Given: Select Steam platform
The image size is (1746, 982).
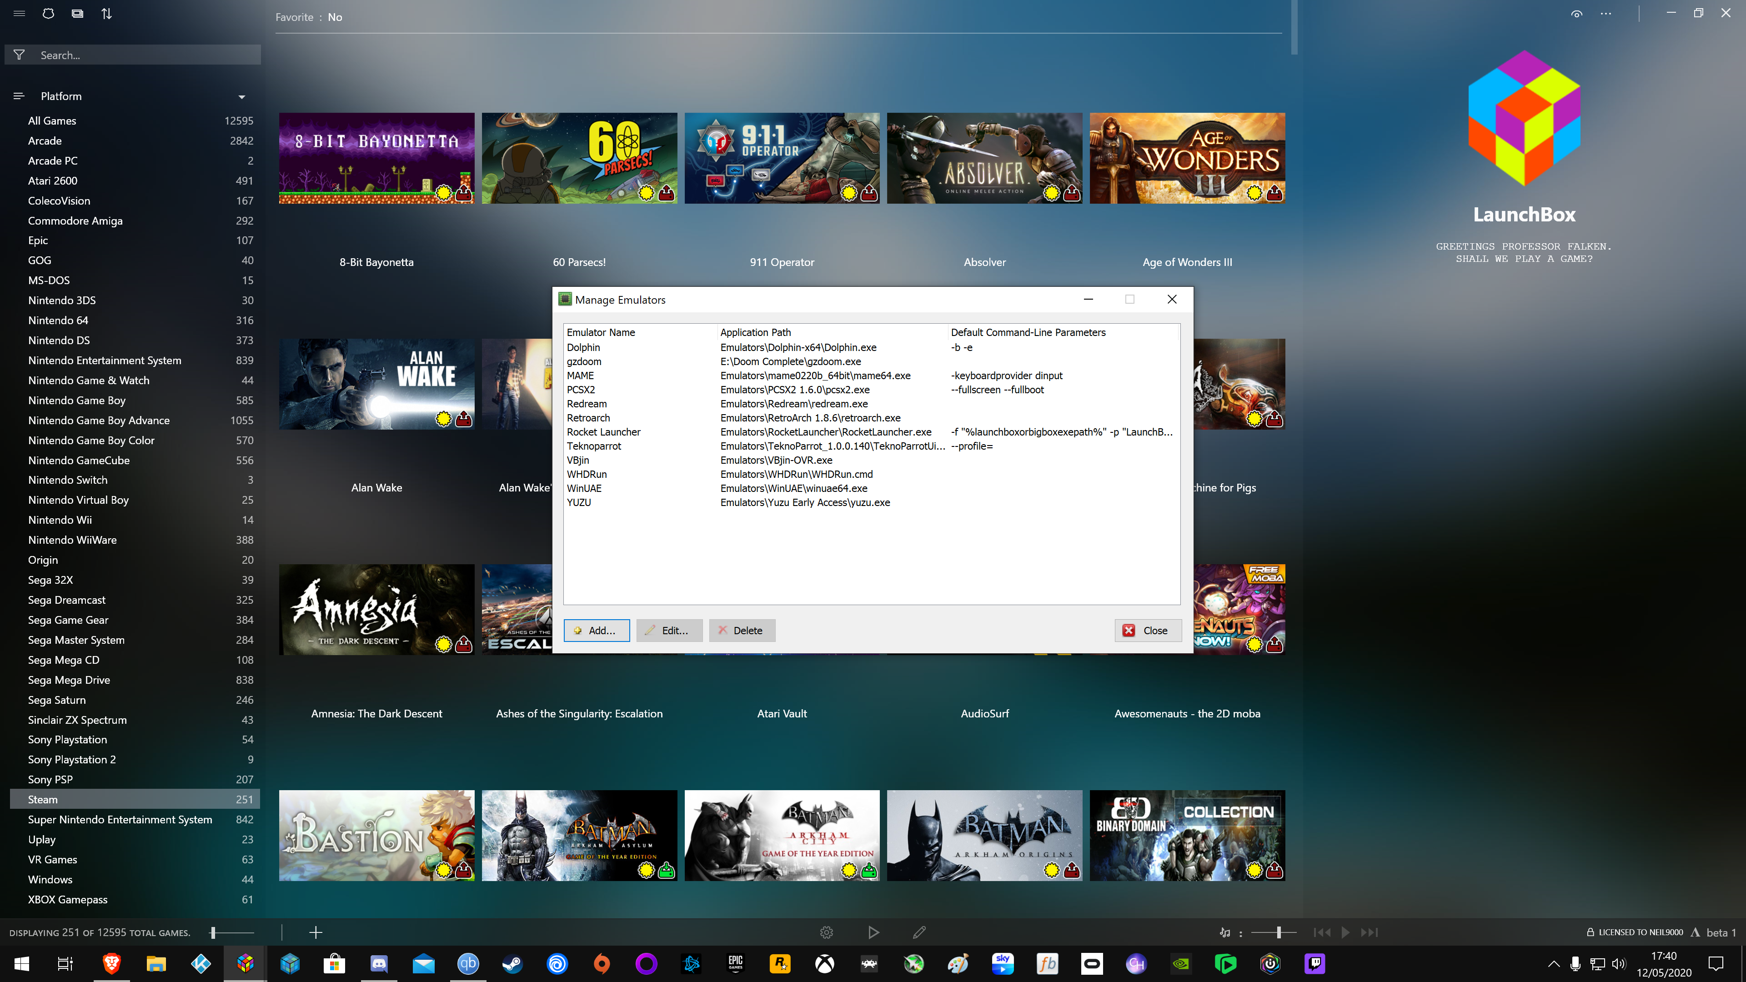Looking at the screenshot, I should pyautogui.click(x=135, y=800).
